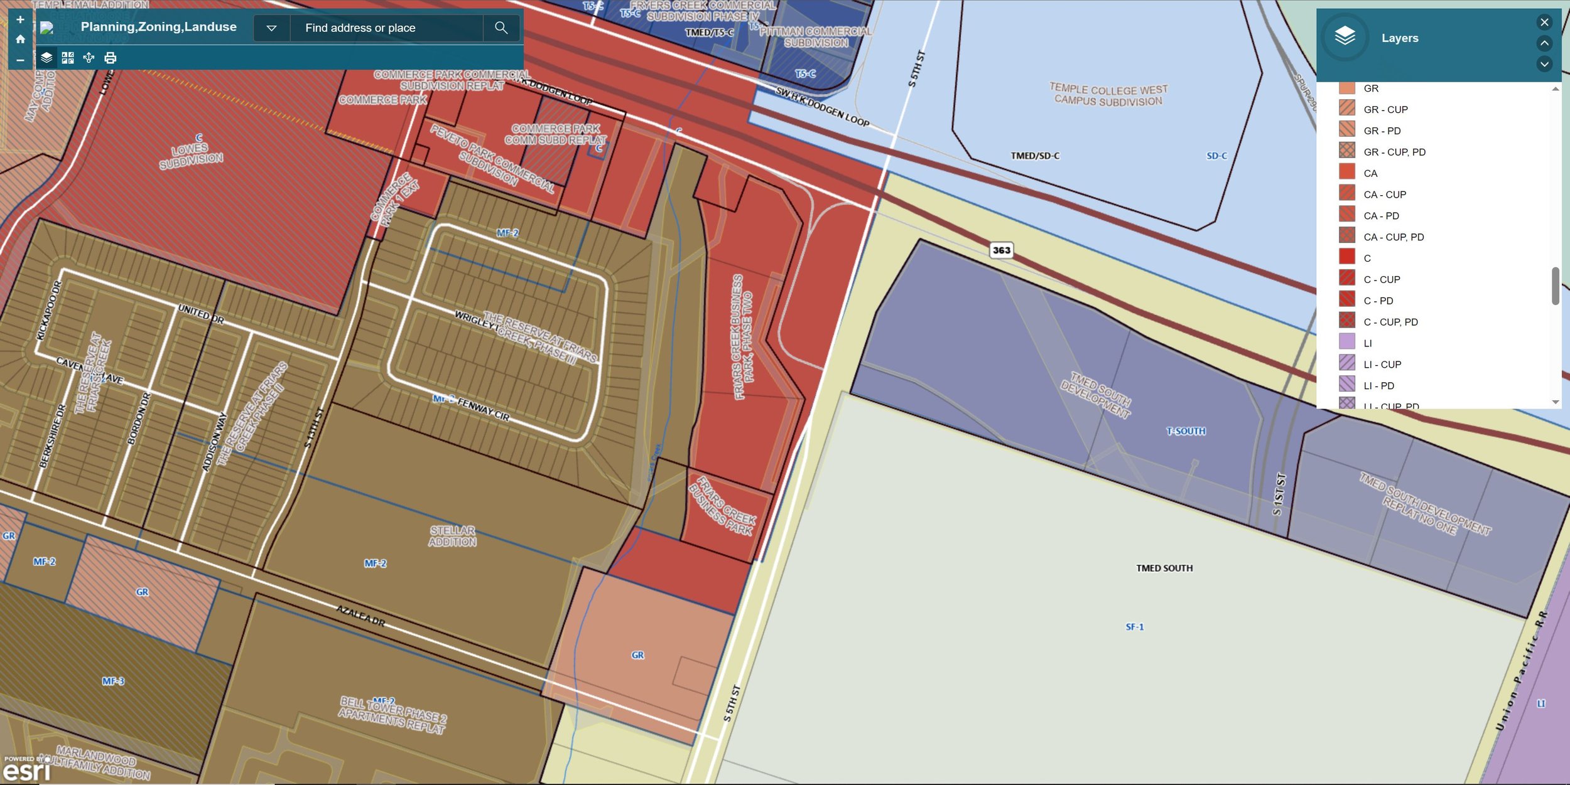1570x785 pixels.
Task: Click the Layers list scroll-down arrow
Action: tap(1556, 402)
